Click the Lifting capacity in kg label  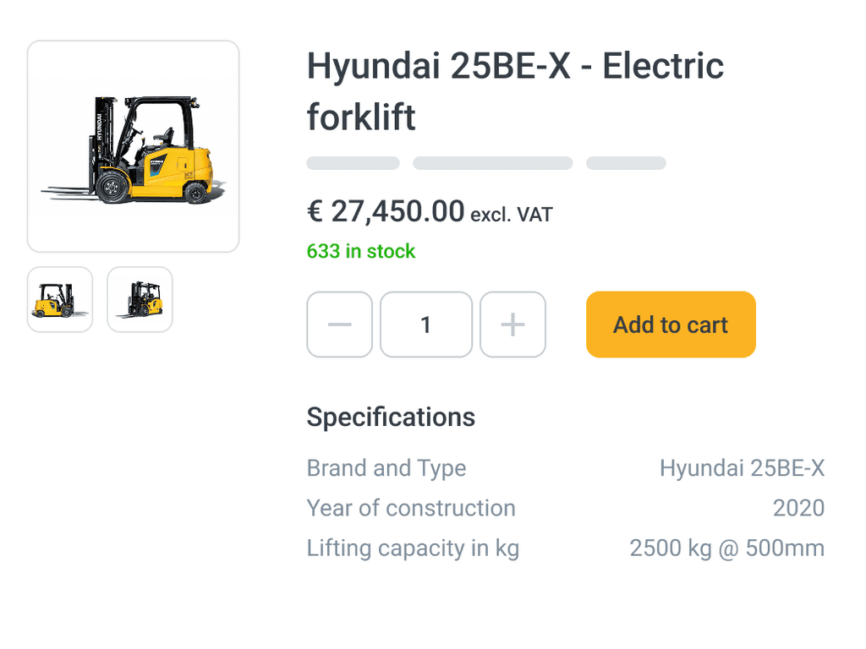(x=413, y=548)
